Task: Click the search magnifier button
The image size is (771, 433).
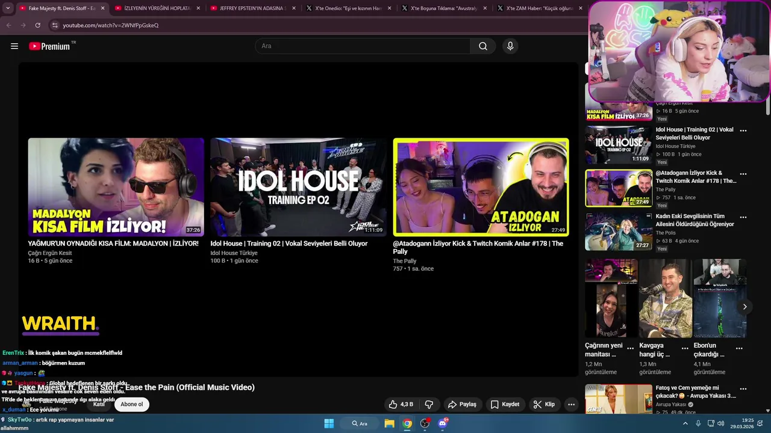Action: pyautogui.click(x=483, y=46)
